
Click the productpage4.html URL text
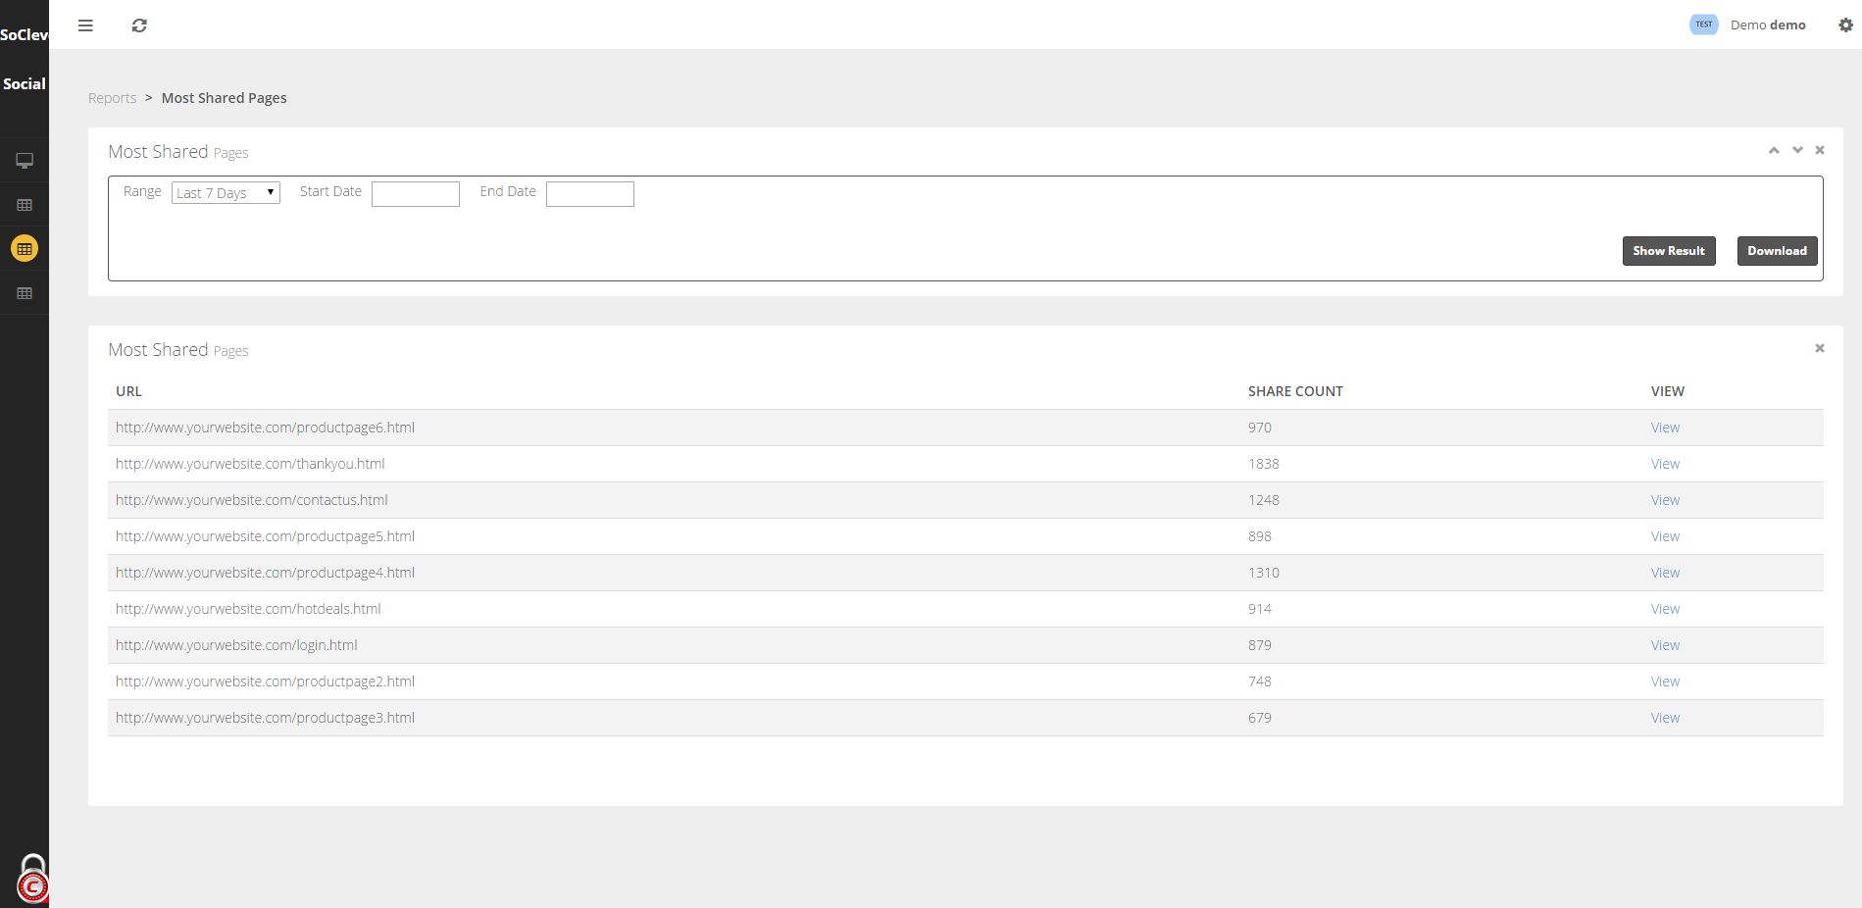click(x=265, y=573)
